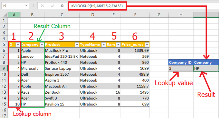219x118 pixels.
Task: Select column B header
Action: click(32, 15)
